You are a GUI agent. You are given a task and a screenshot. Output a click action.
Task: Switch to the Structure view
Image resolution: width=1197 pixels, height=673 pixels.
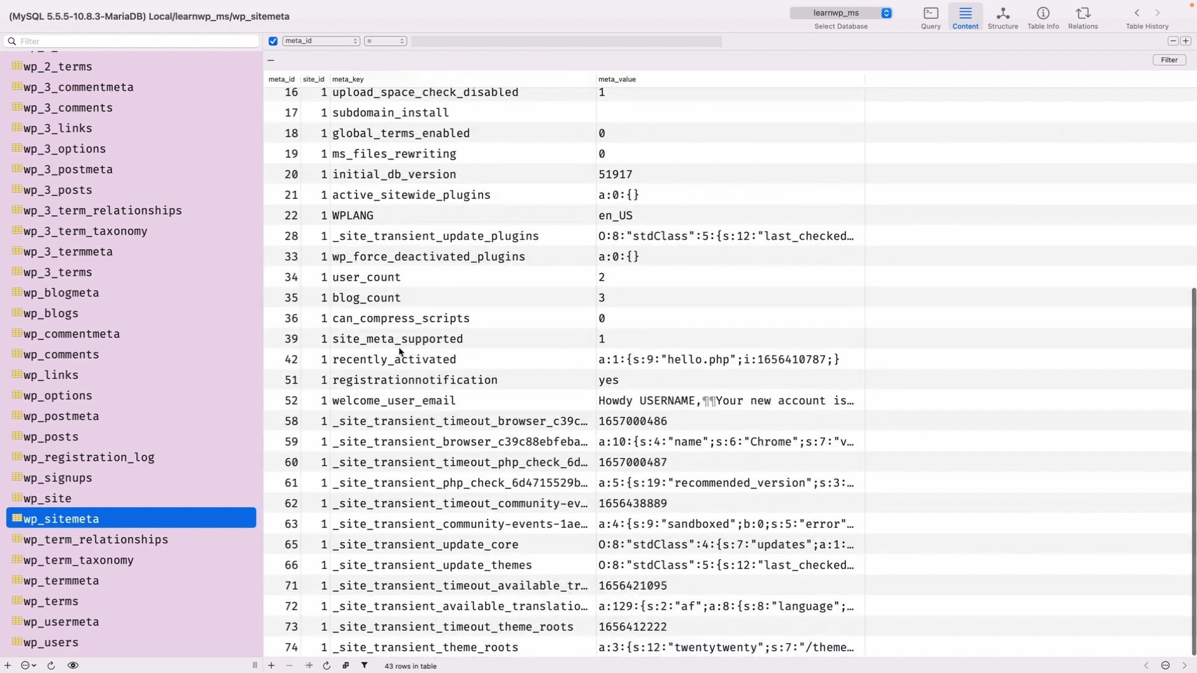point(1002,17)
